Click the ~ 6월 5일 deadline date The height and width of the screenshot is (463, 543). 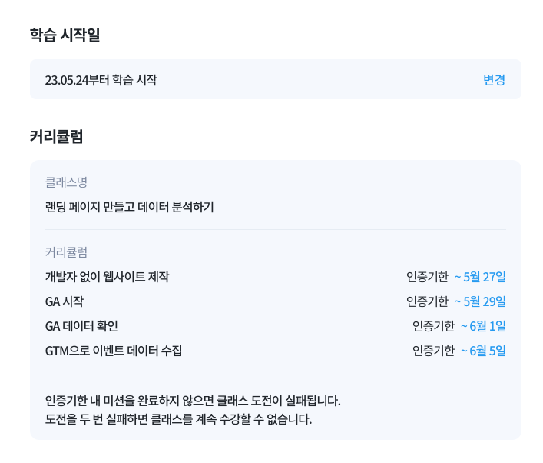[x=483, y=351]
